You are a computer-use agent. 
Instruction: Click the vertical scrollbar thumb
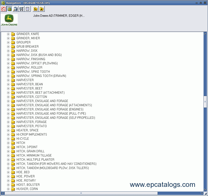pyautogui.click(x=205, y=102)
